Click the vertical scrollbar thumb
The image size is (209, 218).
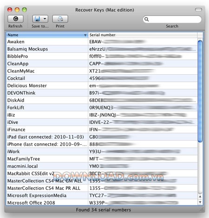click(200, 91)
